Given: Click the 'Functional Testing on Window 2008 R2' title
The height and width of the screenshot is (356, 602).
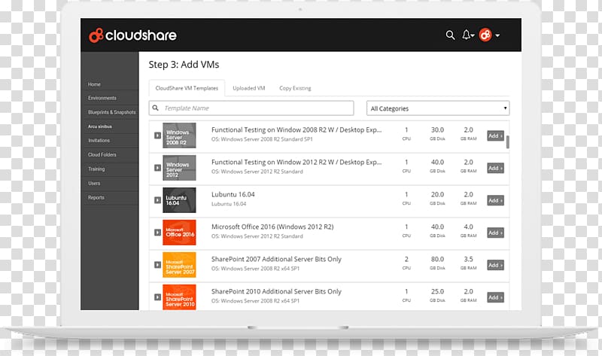Looking at the screenshot, I should click(296, 129).
